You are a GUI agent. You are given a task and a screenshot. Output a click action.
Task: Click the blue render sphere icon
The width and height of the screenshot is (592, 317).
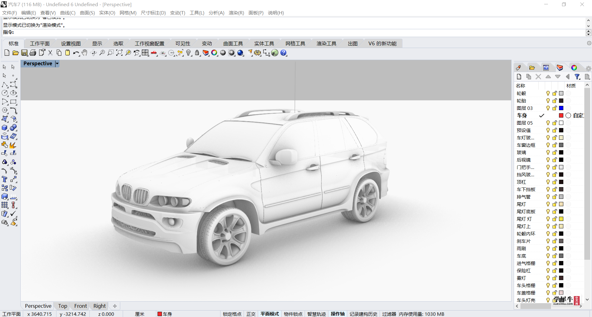[240, 53]
